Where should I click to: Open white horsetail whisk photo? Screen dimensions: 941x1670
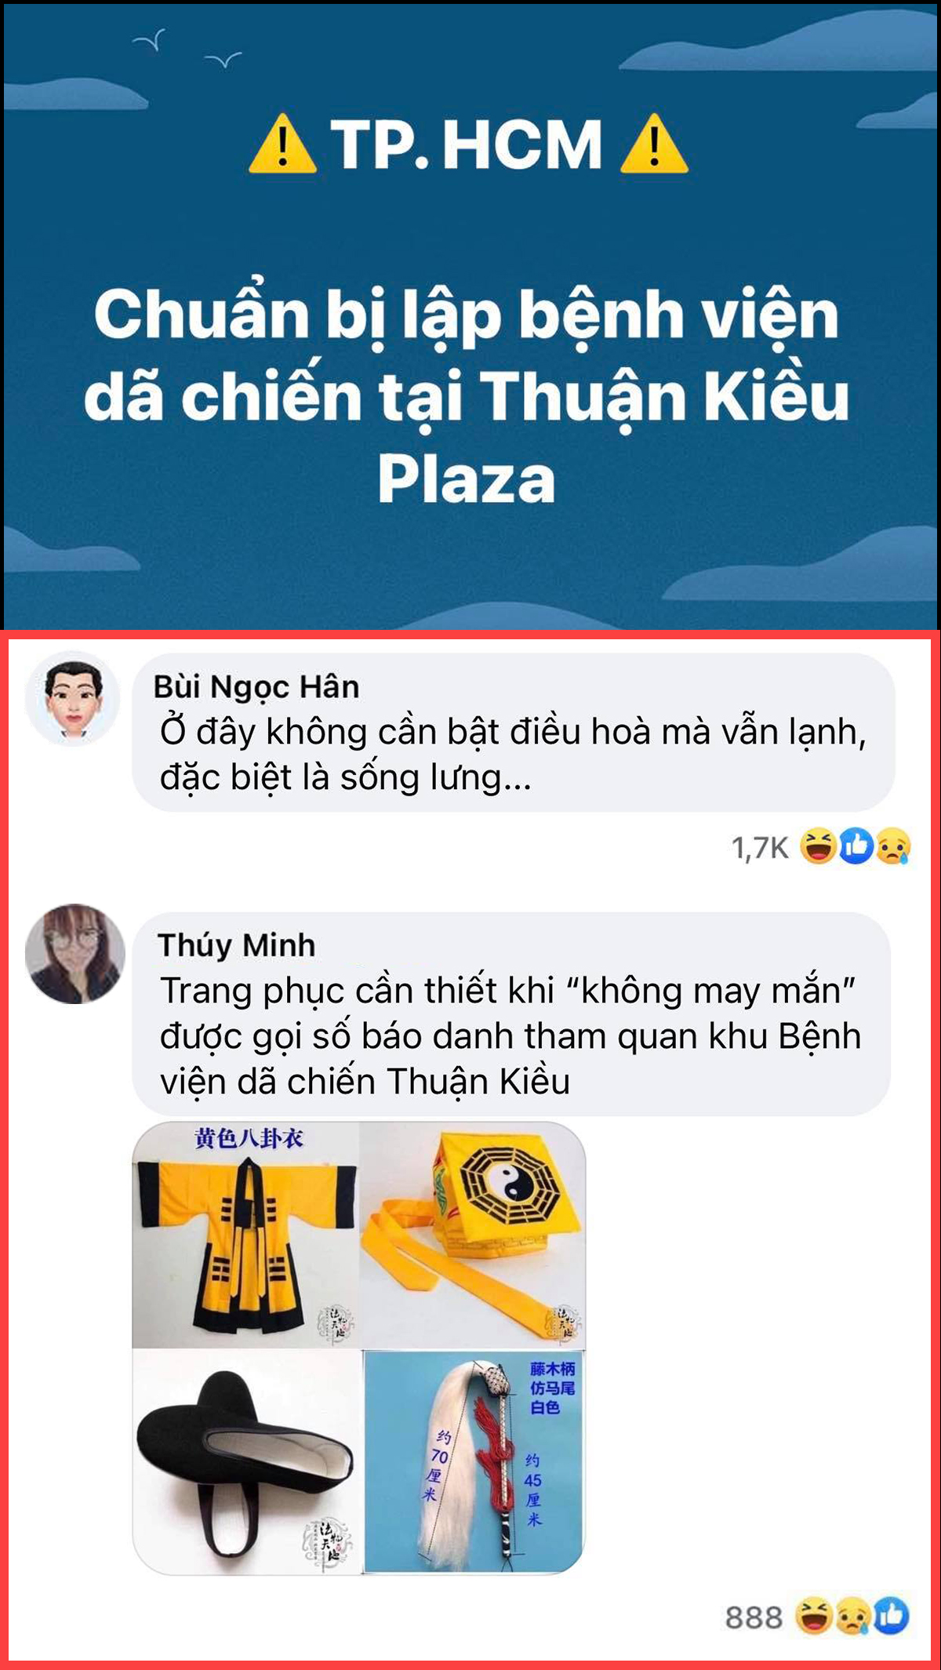click(474, 1462)
